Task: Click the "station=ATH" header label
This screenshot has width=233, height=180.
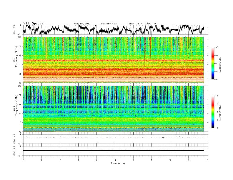Action: (x=109, y=24)
